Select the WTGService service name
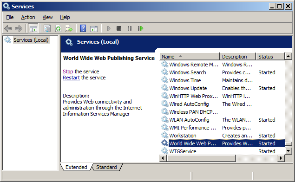 pos(183,151)
